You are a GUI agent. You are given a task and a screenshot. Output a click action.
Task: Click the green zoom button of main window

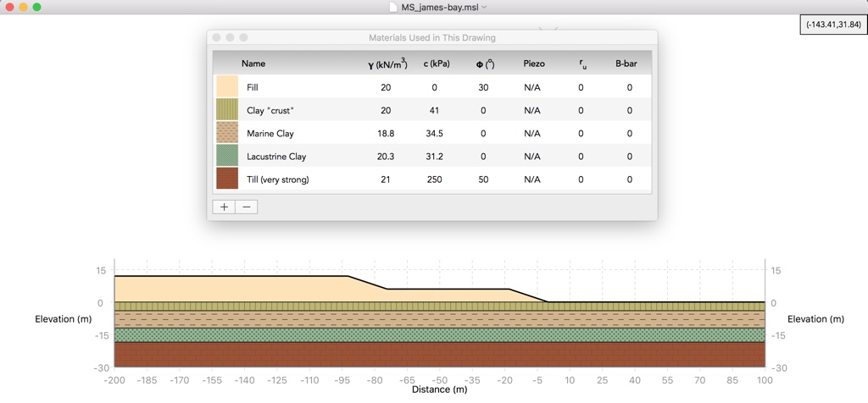pyautogui.click(x=36, y=7)
